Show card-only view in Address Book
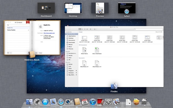Screen dimensions: 173x108 11,53
